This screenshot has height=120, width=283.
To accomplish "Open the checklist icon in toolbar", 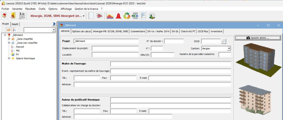I will click(143, 16).
